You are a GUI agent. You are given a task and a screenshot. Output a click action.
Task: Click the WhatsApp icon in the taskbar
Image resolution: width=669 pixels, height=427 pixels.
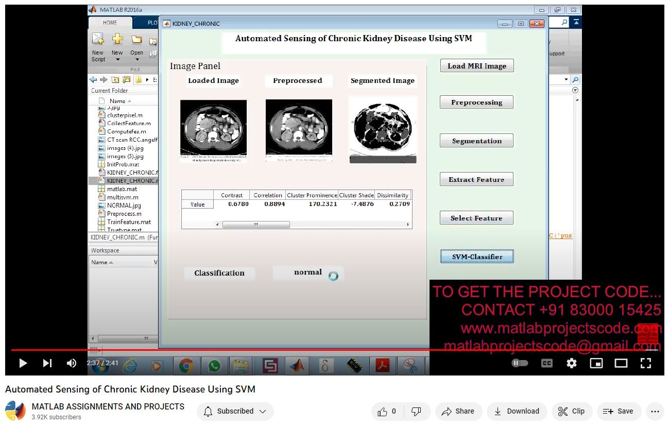[214, 366]
